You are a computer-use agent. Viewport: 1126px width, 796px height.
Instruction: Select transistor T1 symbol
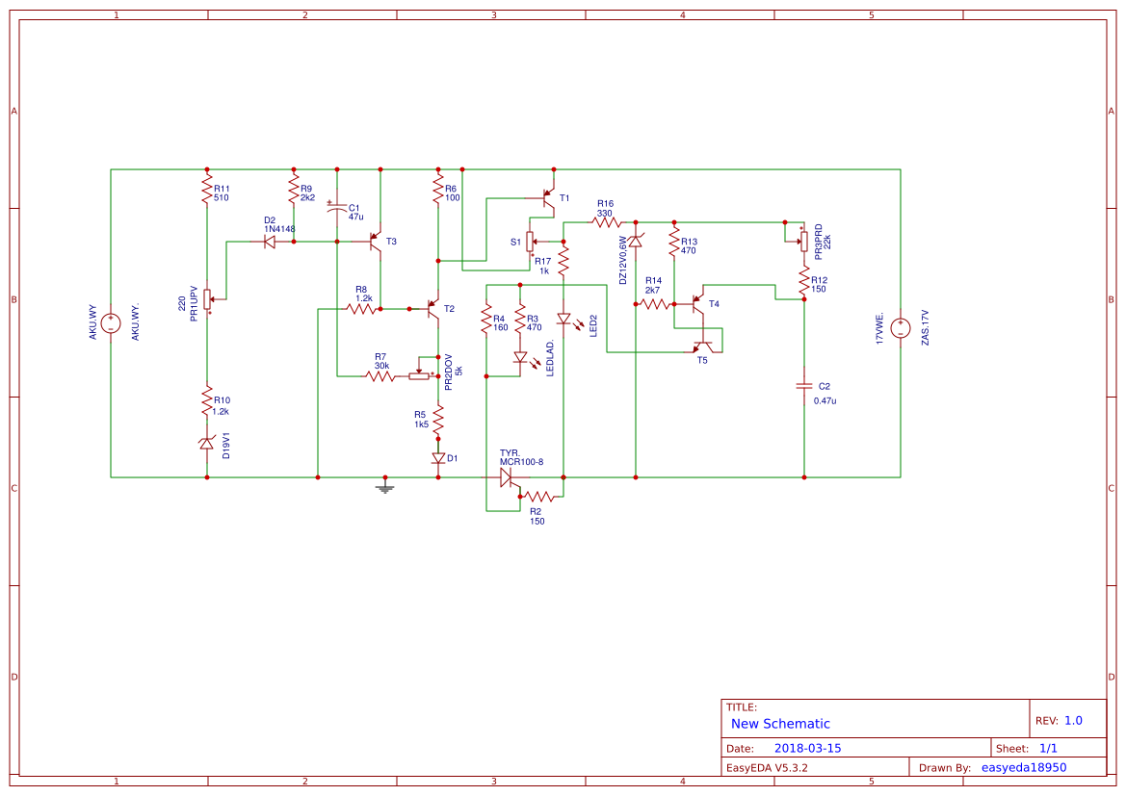pos(548,195)
